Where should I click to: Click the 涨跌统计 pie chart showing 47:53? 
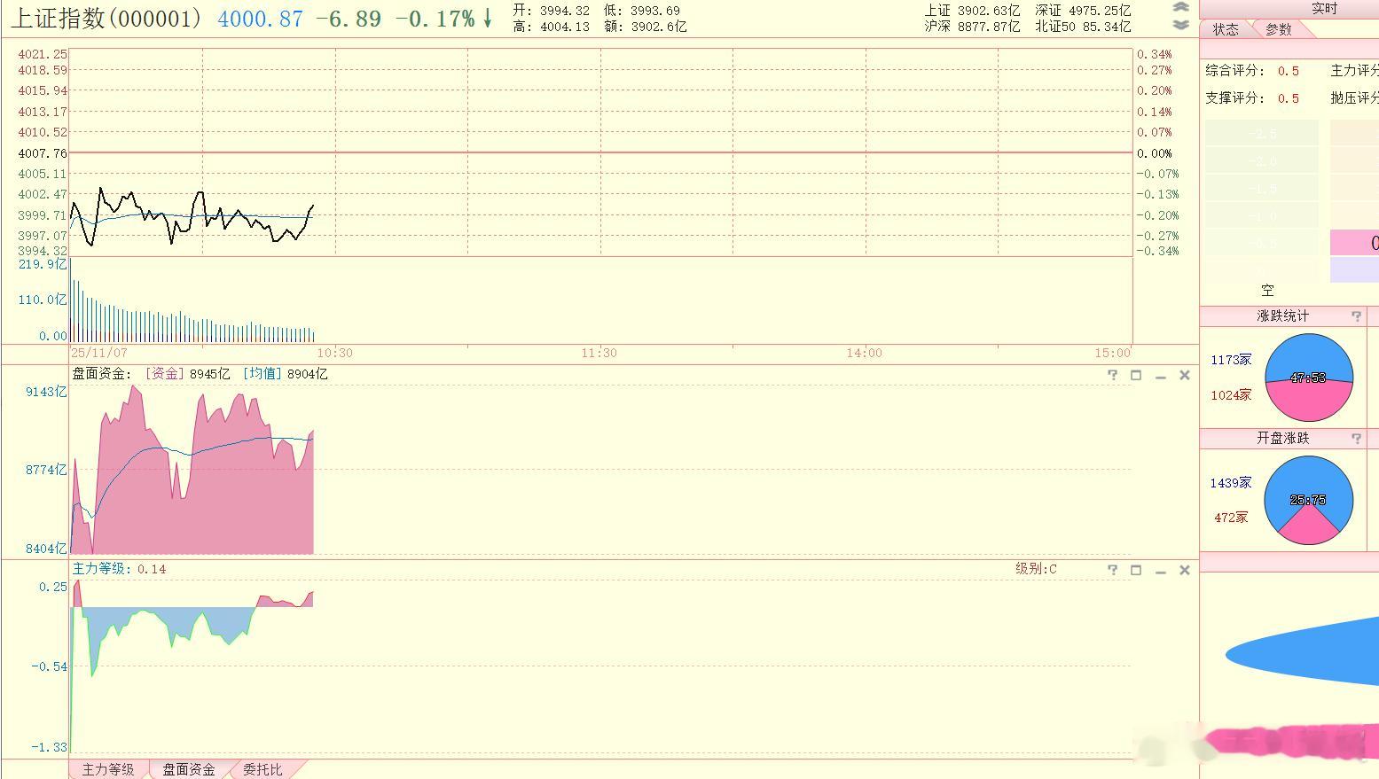pyautogui.click(x=1309, y=378)
